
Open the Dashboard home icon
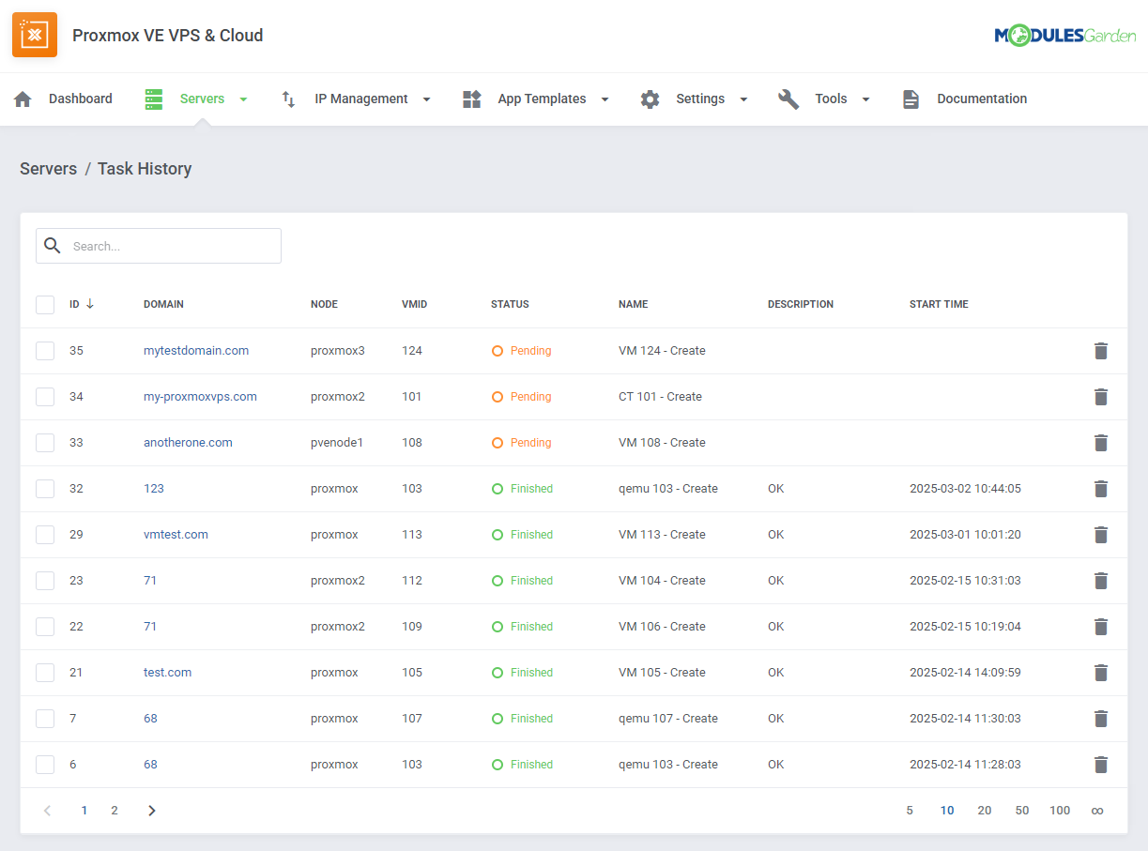pyautogui.click(x=23, y=99)
